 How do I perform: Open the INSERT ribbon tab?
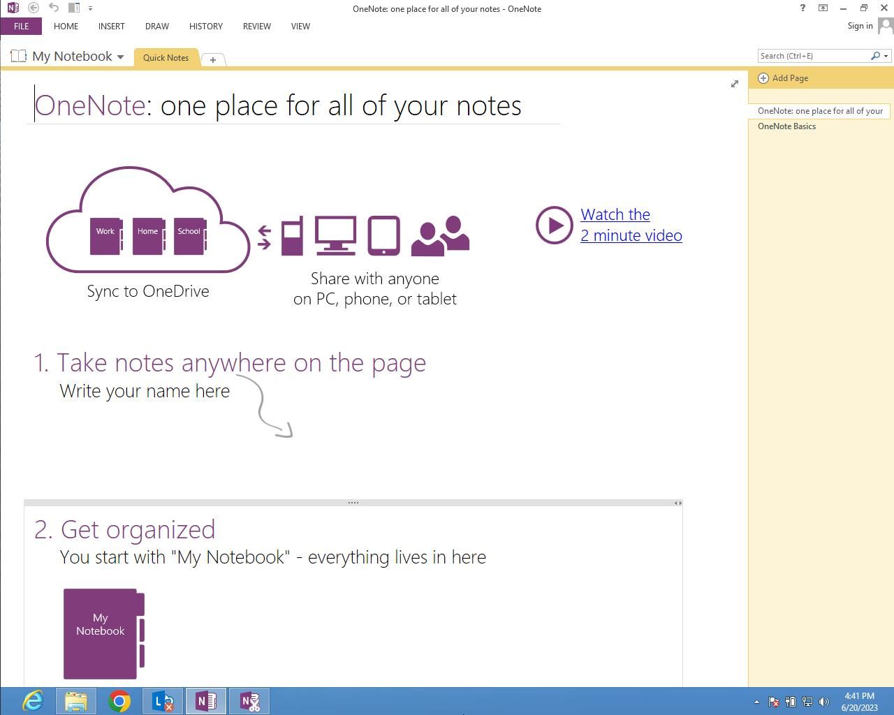pyautogui.click(x=111, y=26)
